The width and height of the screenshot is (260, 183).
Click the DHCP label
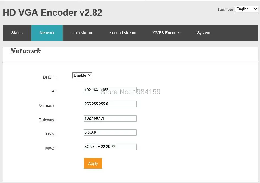tap(50, 77)
